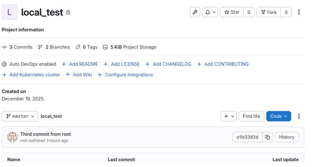313x167 pixels.
Task: Click the local_test project title
Action: tap(42, 13)
